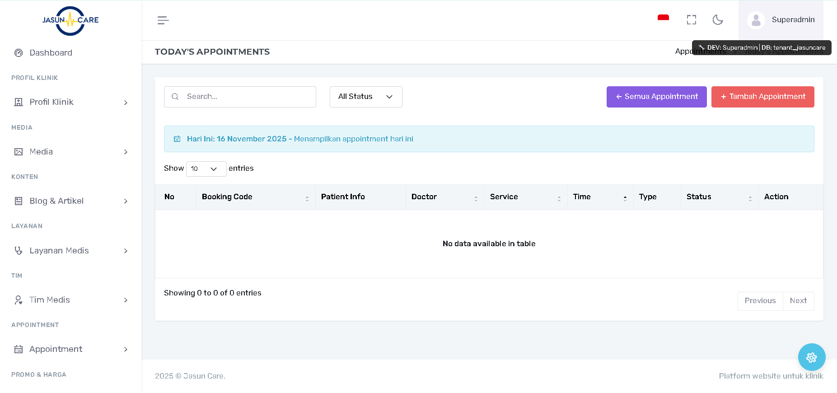Click the Jasun Care logo

70,21
